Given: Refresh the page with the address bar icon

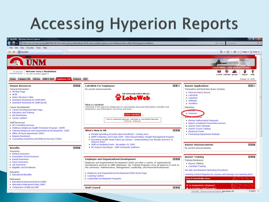Looking at the screenshot, I should tap(219, 43).
